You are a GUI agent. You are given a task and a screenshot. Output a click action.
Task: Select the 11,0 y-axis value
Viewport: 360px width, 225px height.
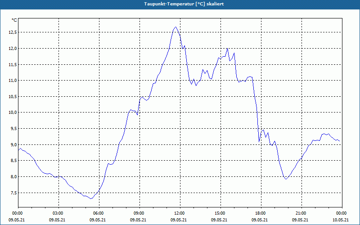[x=13, y=81]
